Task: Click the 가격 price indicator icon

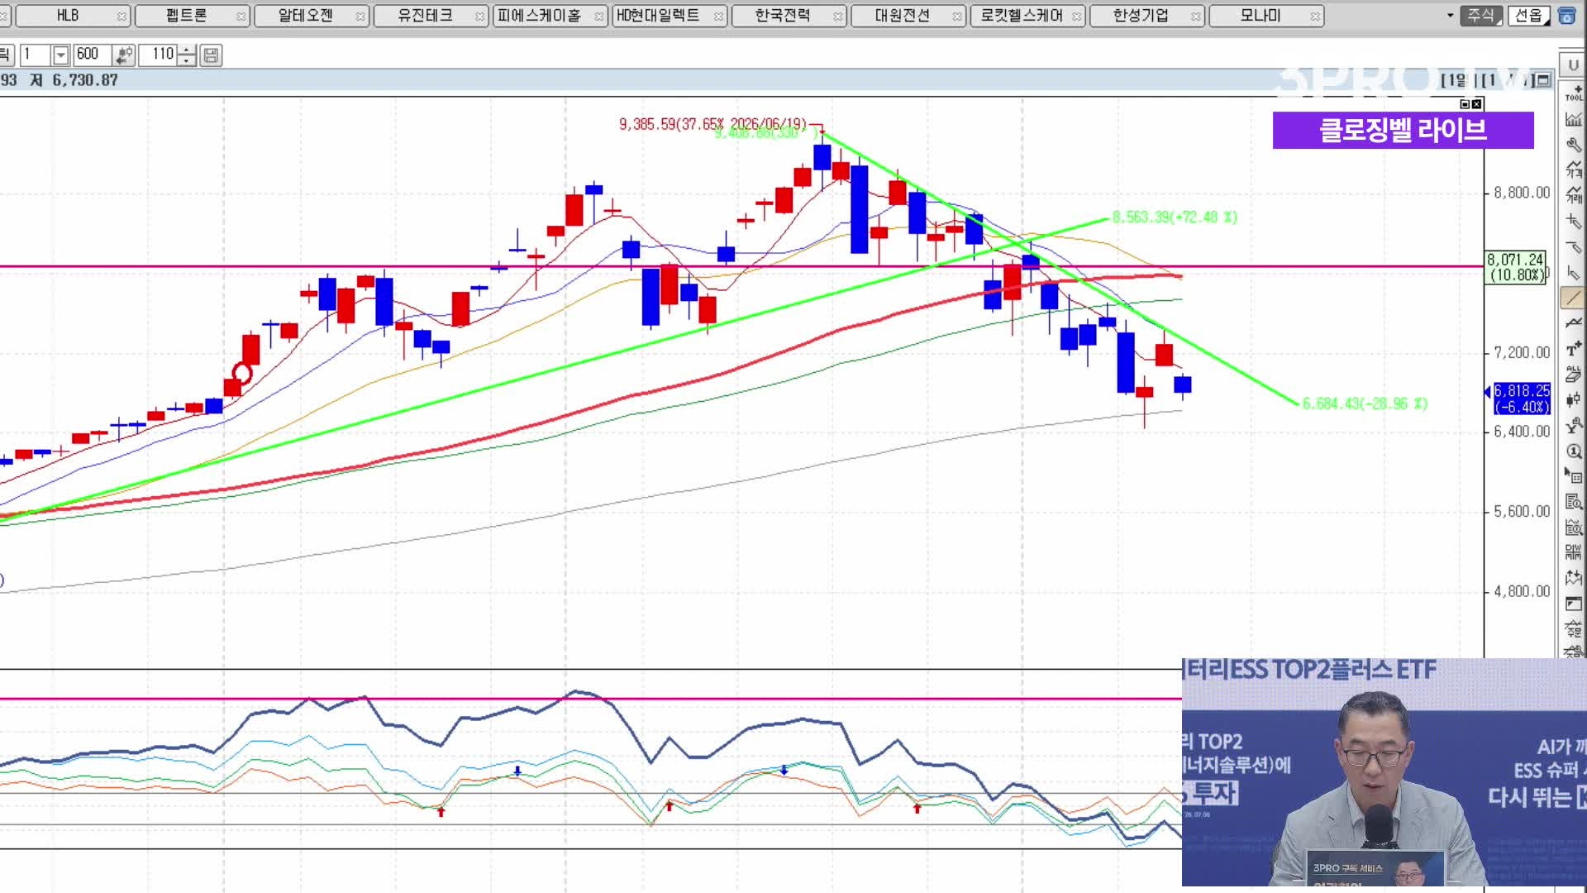Action: point(1573,170)
